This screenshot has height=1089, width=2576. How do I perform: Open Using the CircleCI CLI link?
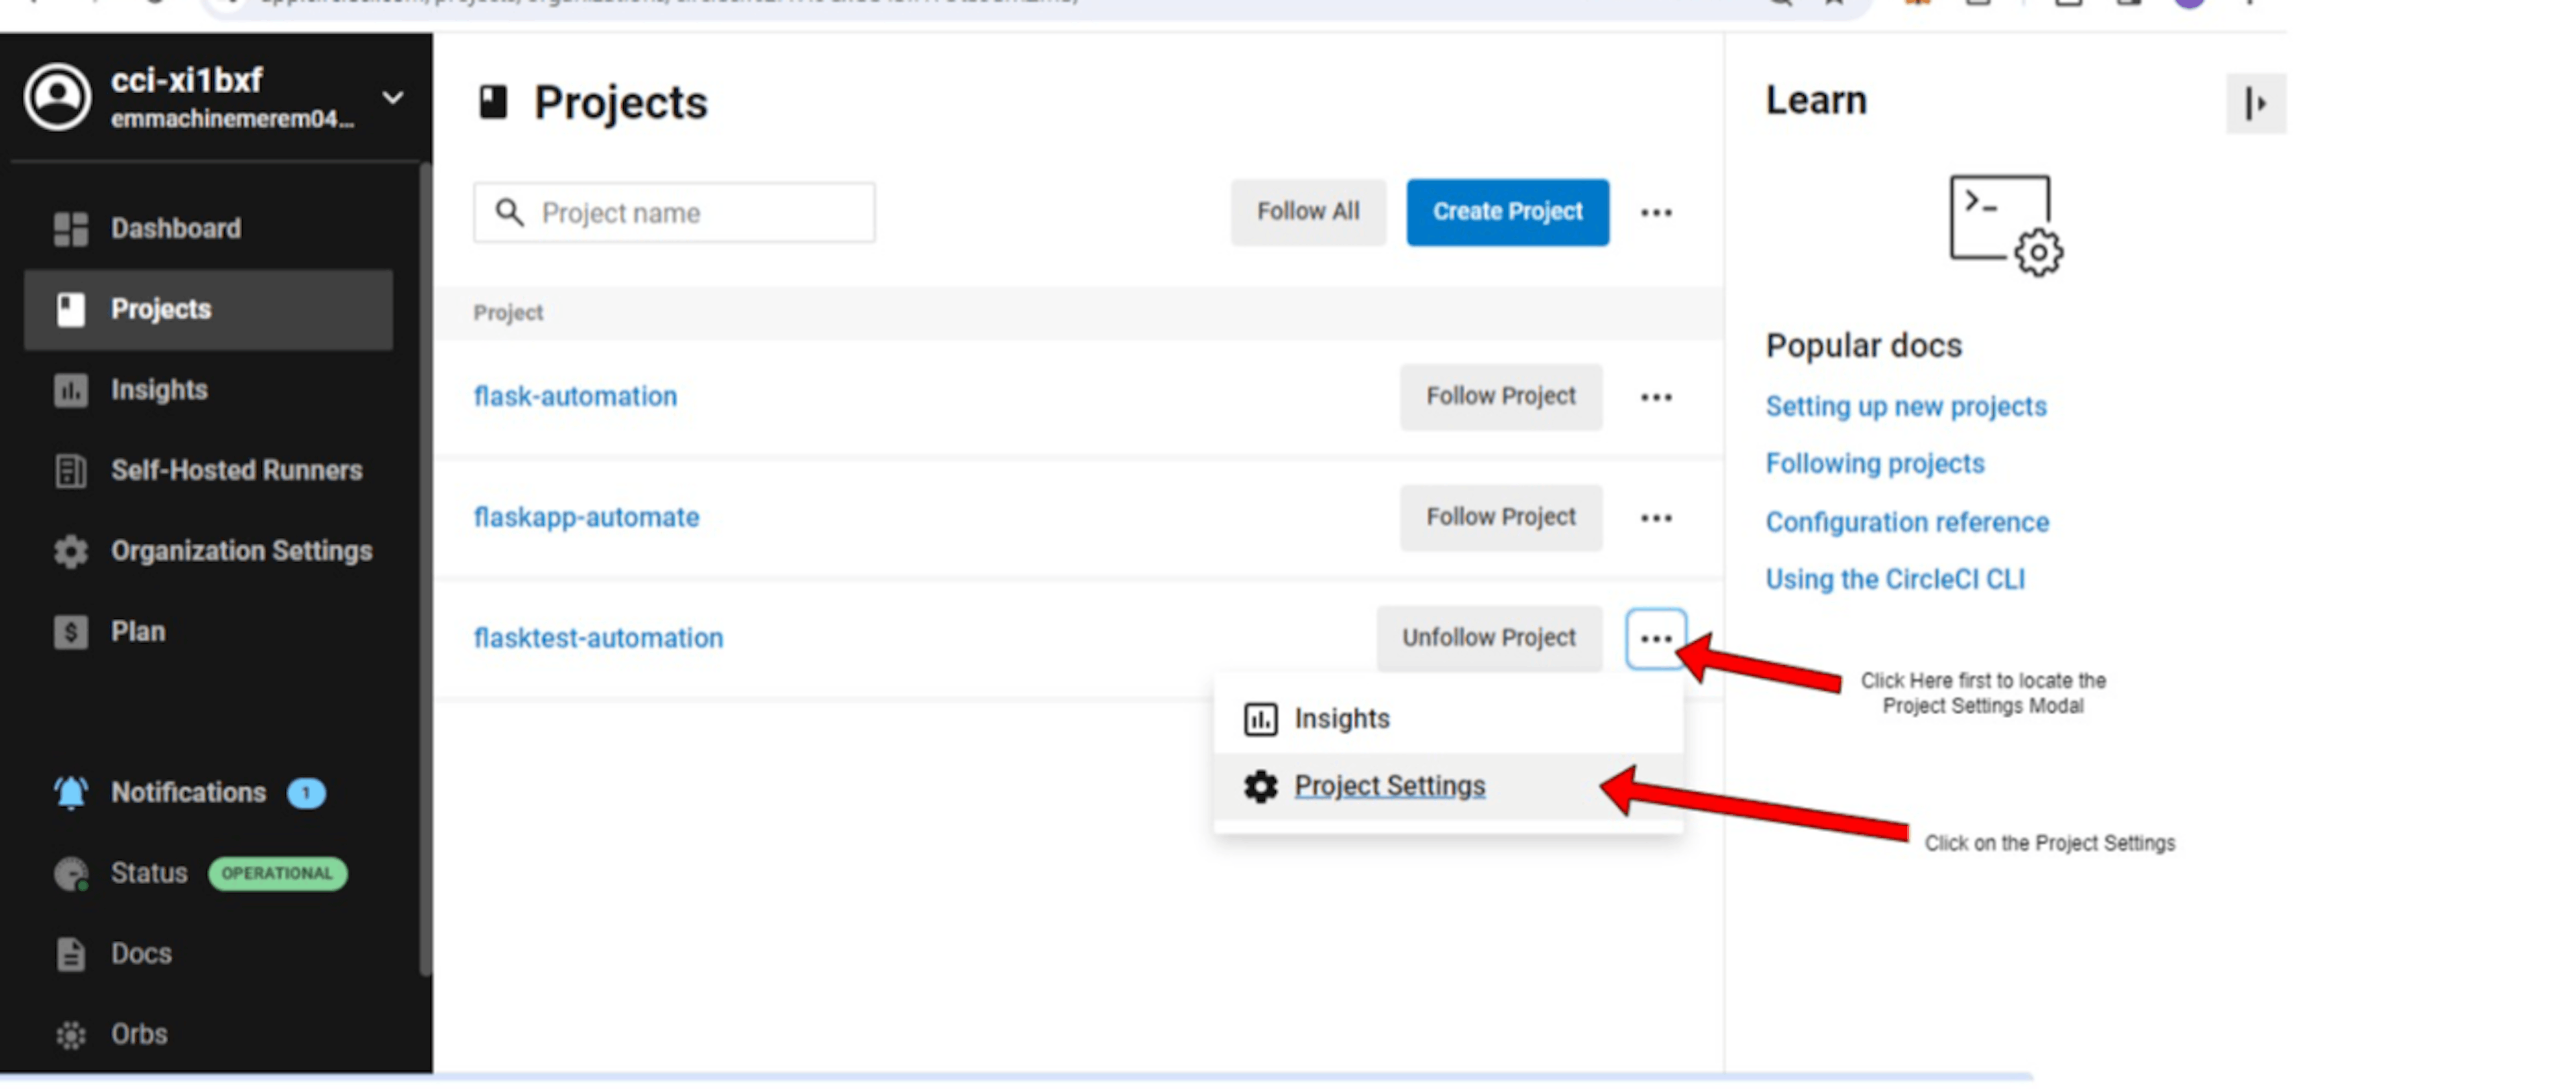(x=1895, y=580)
